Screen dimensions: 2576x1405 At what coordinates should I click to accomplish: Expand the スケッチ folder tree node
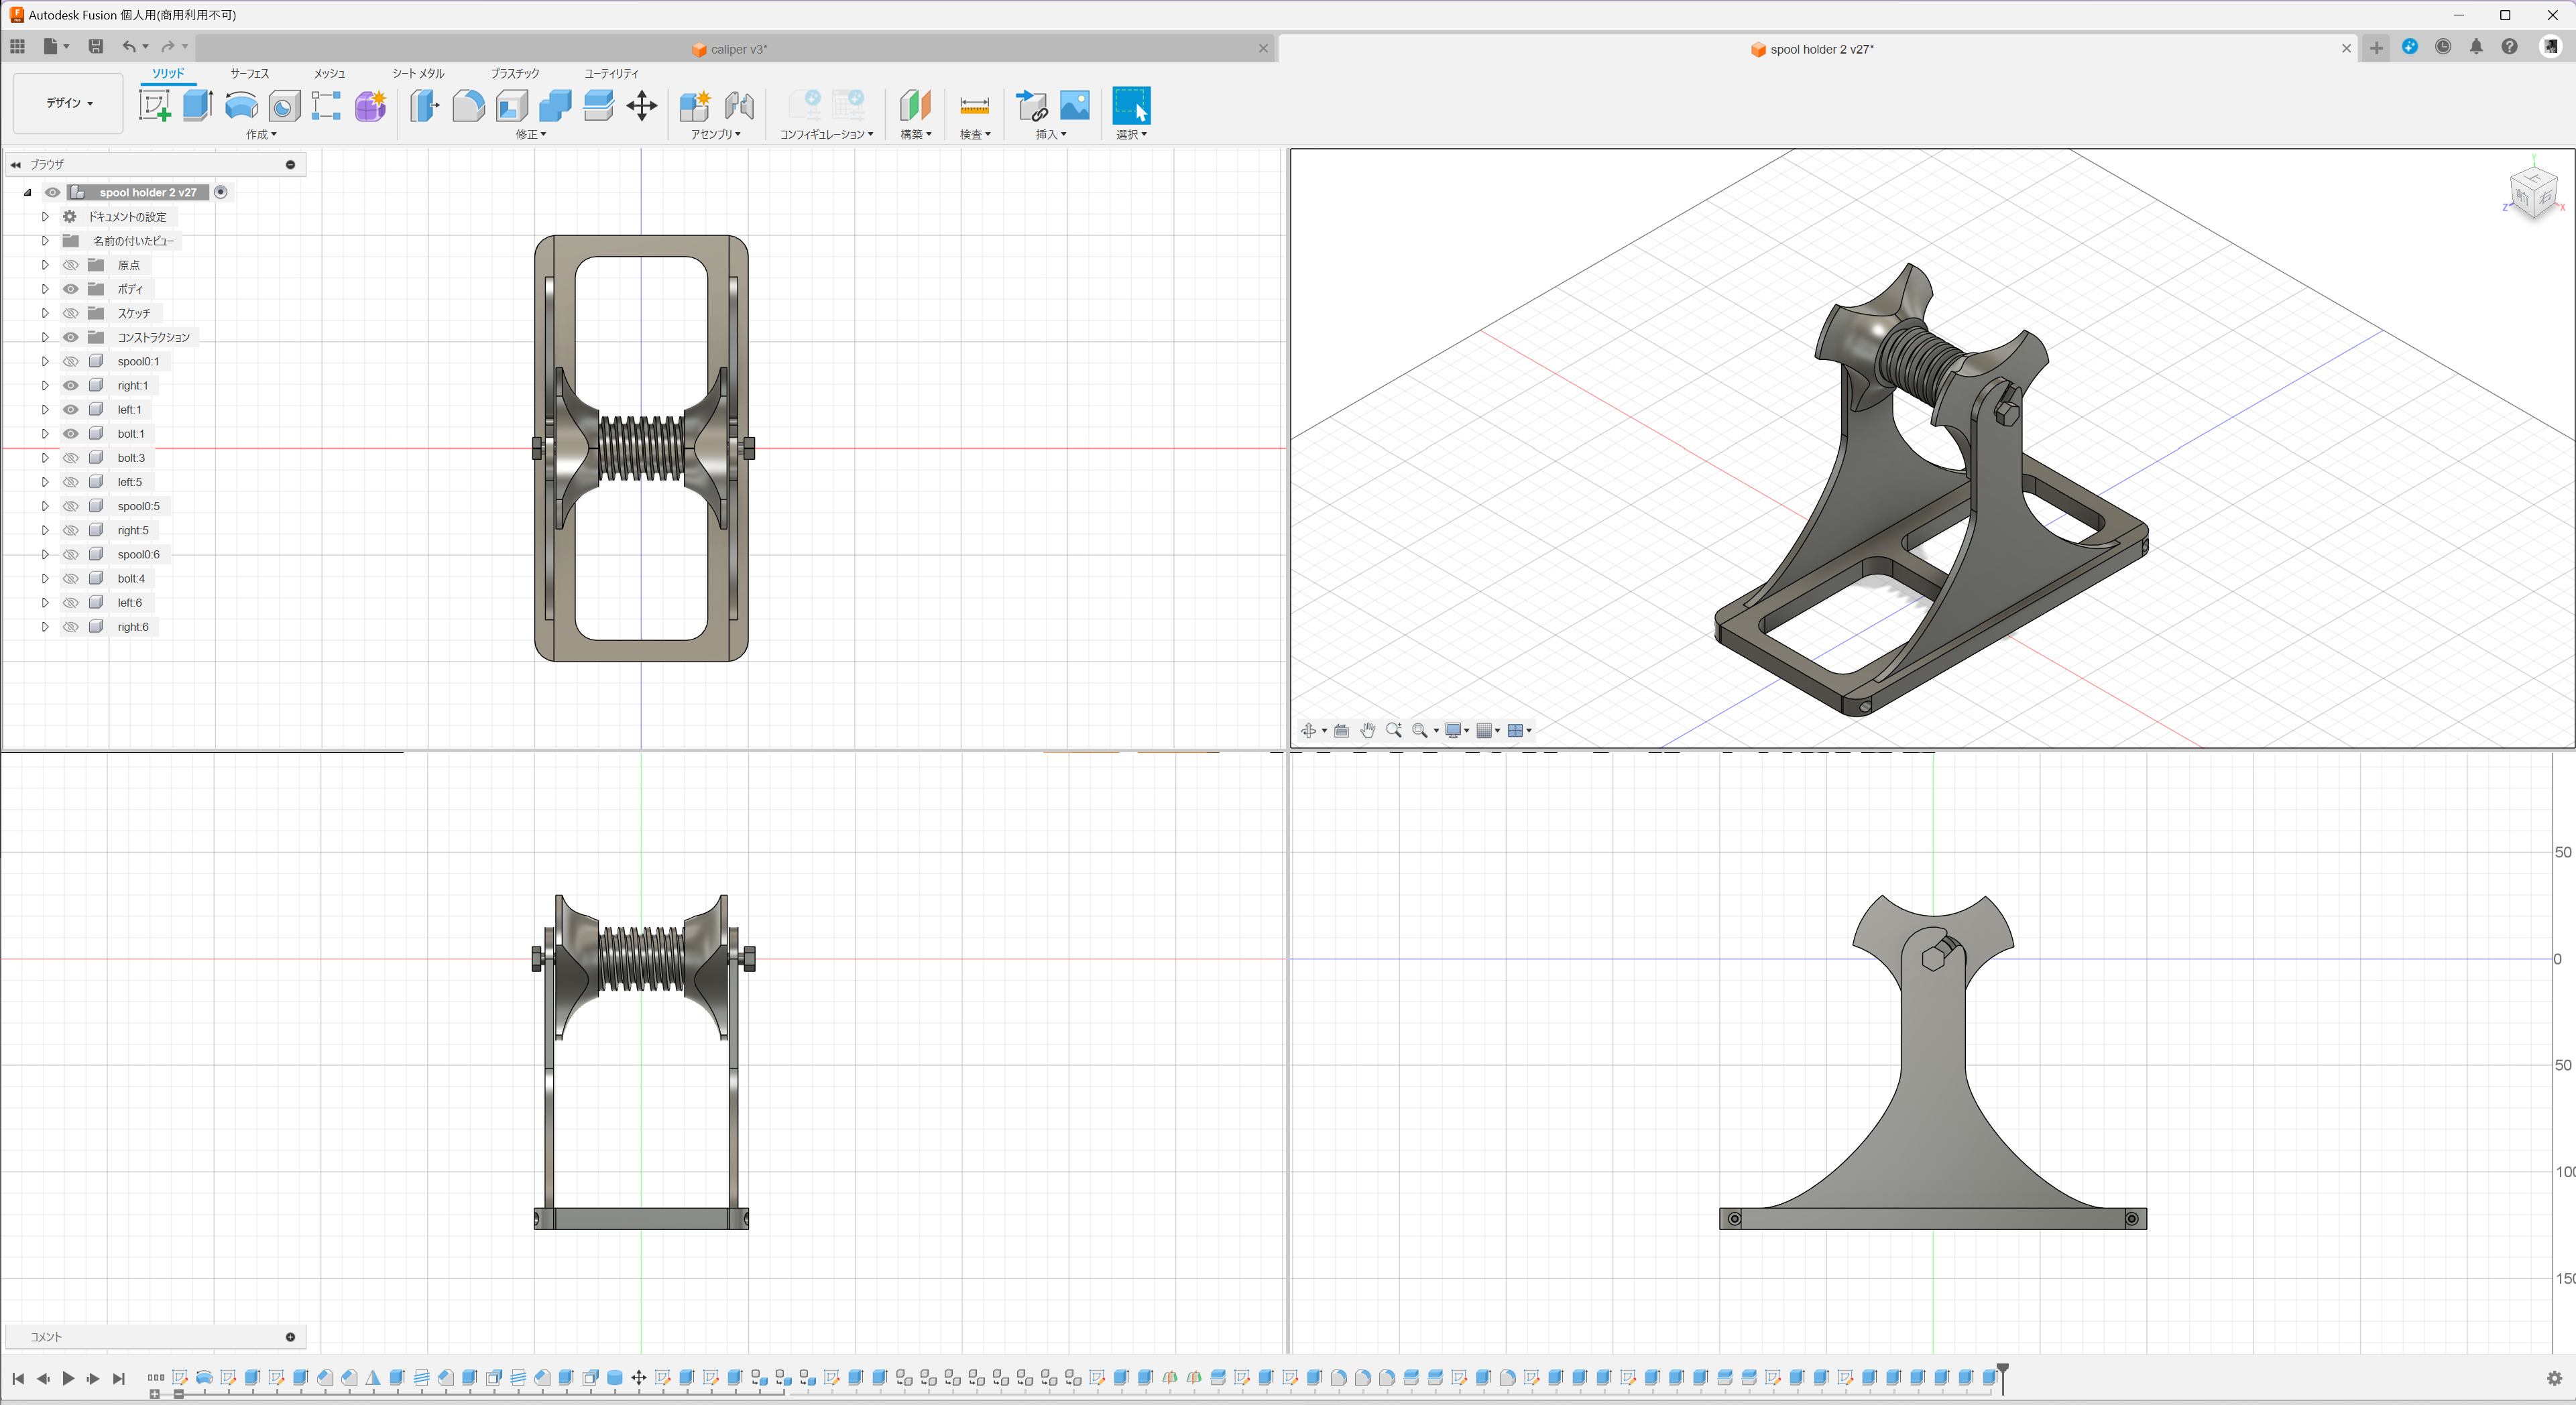(45, 313)
